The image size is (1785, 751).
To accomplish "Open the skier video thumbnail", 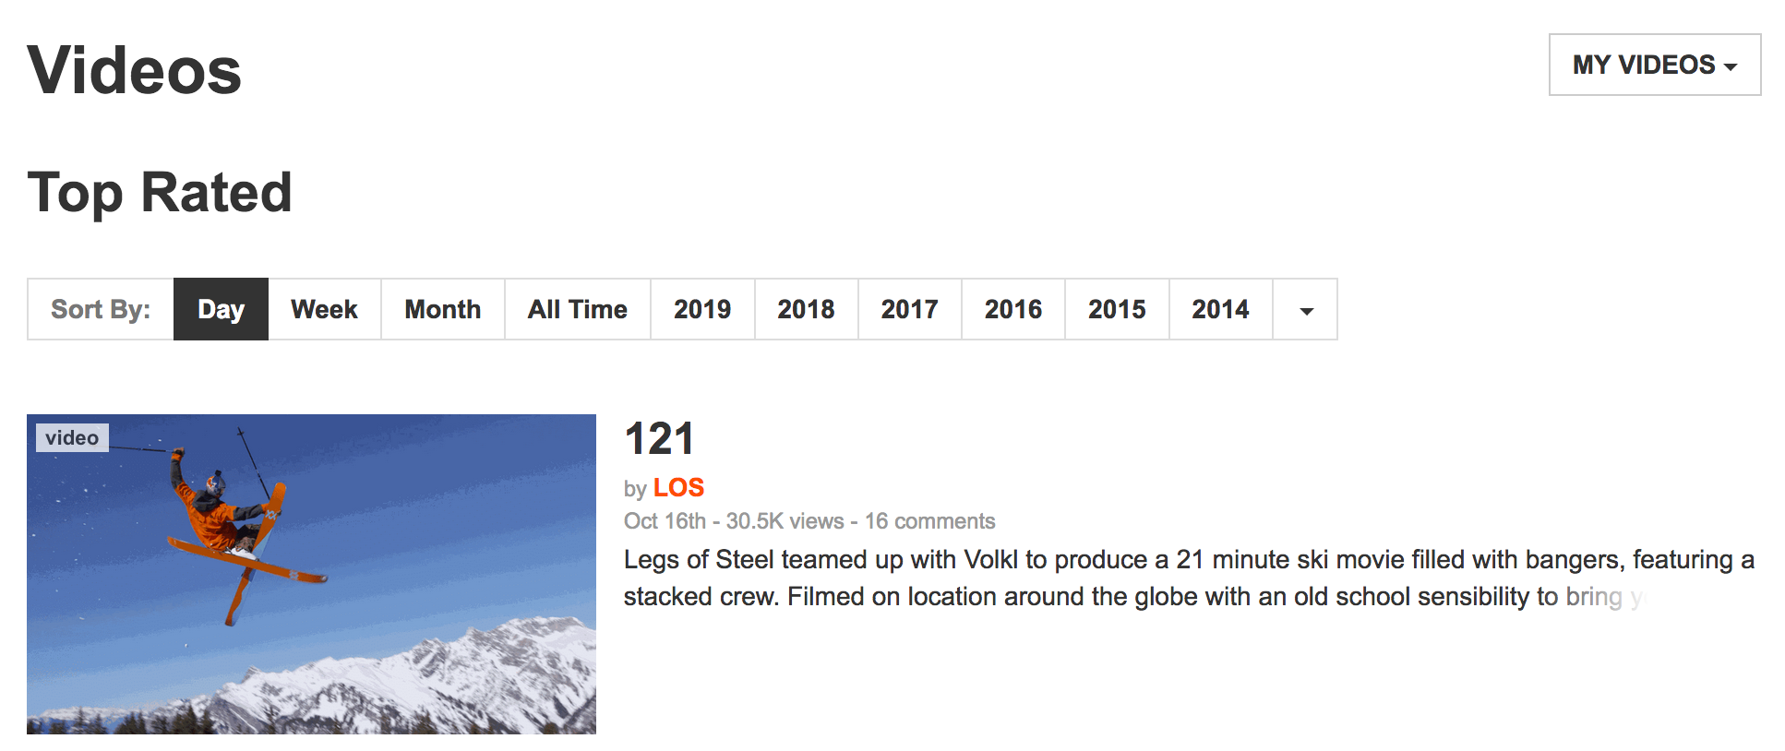I will pos(311,574).
